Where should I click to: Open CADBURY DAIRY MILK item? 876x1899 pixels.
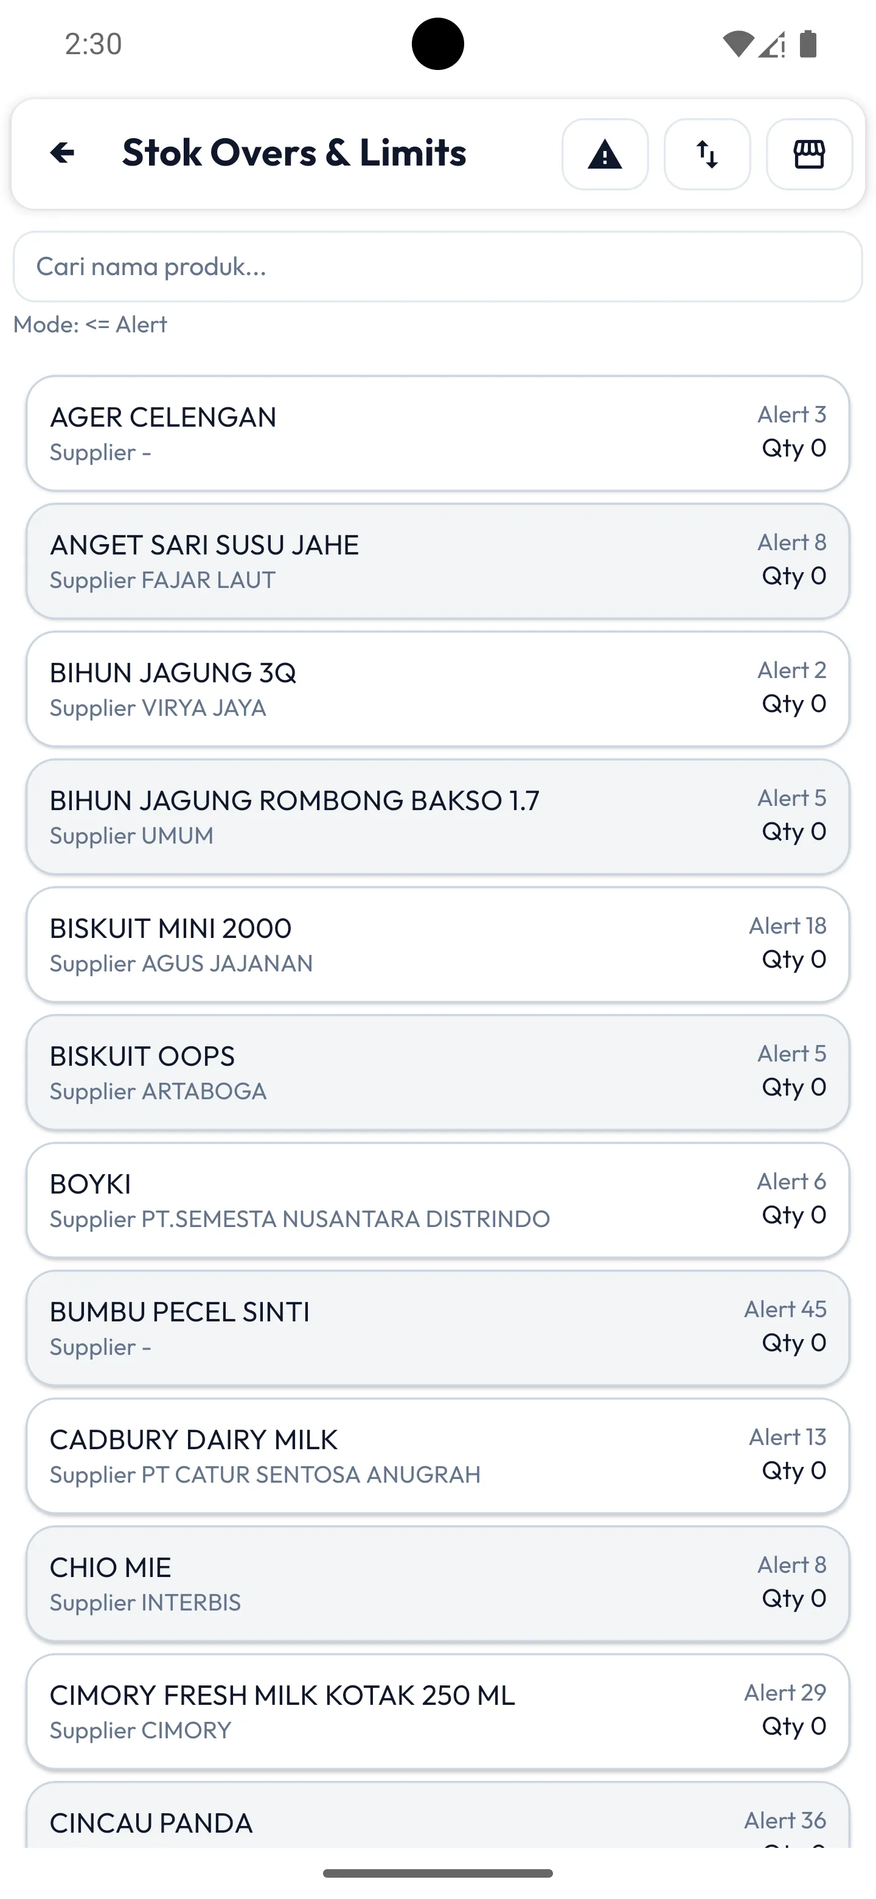coord(437,1456)
